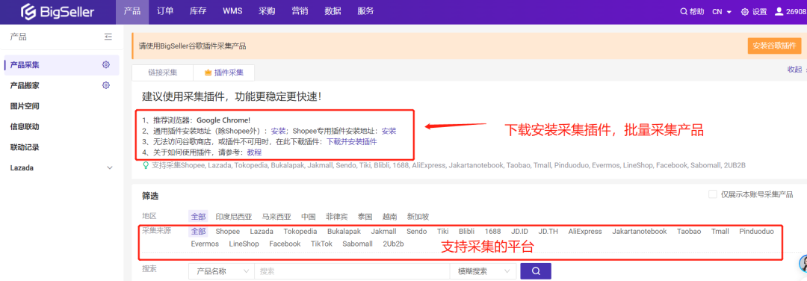The height and width of the screenshot is (281, 807).
Task: Open the 采购 top menu
Action: (x=267, y=11)
